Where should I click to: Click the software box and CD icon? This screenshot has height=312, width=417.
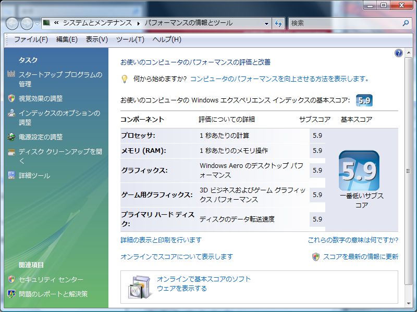tap(139, 287)
